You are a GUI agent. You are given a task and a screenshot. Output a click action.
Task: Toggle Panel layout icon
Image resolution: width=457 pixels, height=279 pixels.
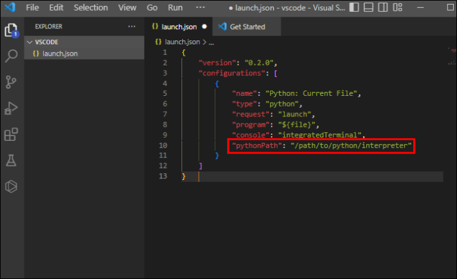pos(368,7)
